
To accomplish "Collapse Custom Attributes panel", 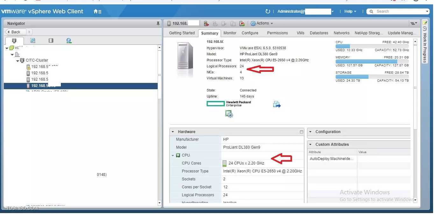I will click(310, 144).
